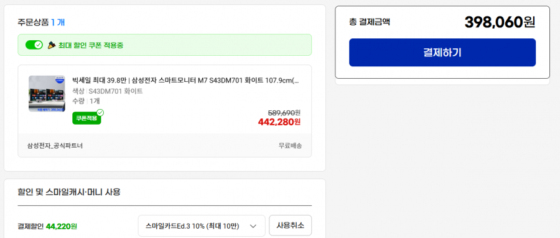Click the 주문상품 1개 section header
The height and width of the screenshot is (238, 560).
41,22
